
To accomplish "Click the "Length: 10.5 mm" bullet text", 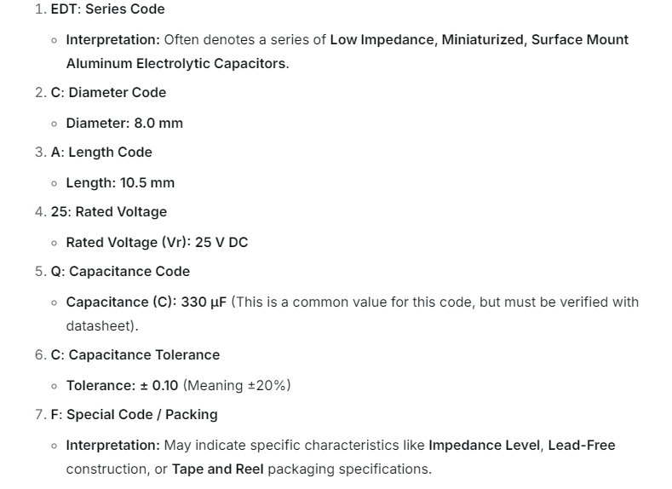I will point(120,183).
